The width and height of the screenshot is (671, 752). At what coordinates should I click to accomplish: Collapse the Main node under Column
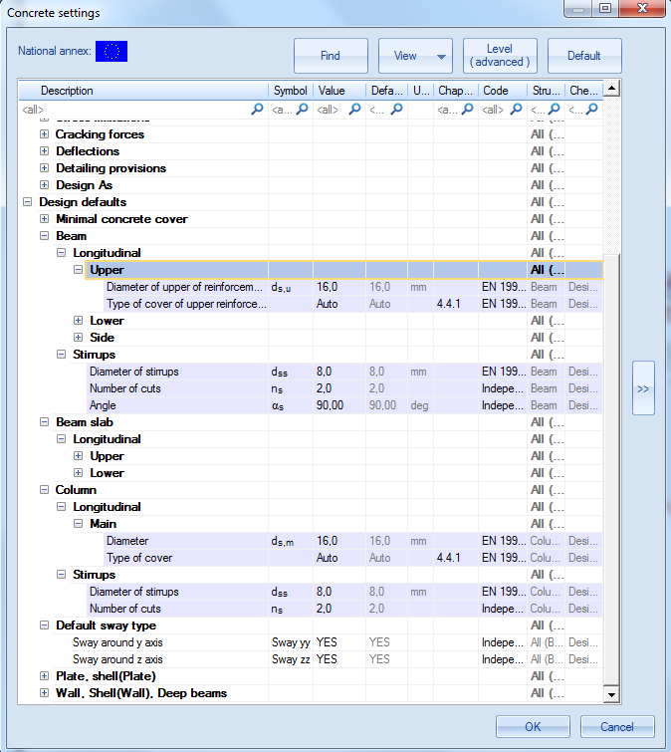[78, 524]
